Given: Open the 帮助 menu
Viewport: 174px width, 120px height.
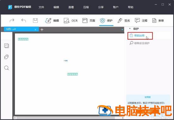Looking at the screenshot, I should 130,7.
